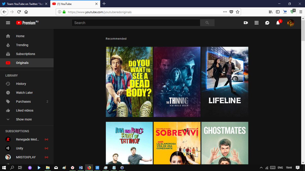Open Word from taskbar
Image resolution: width=305 pixels, height=171 pixels.
[81, 167]
